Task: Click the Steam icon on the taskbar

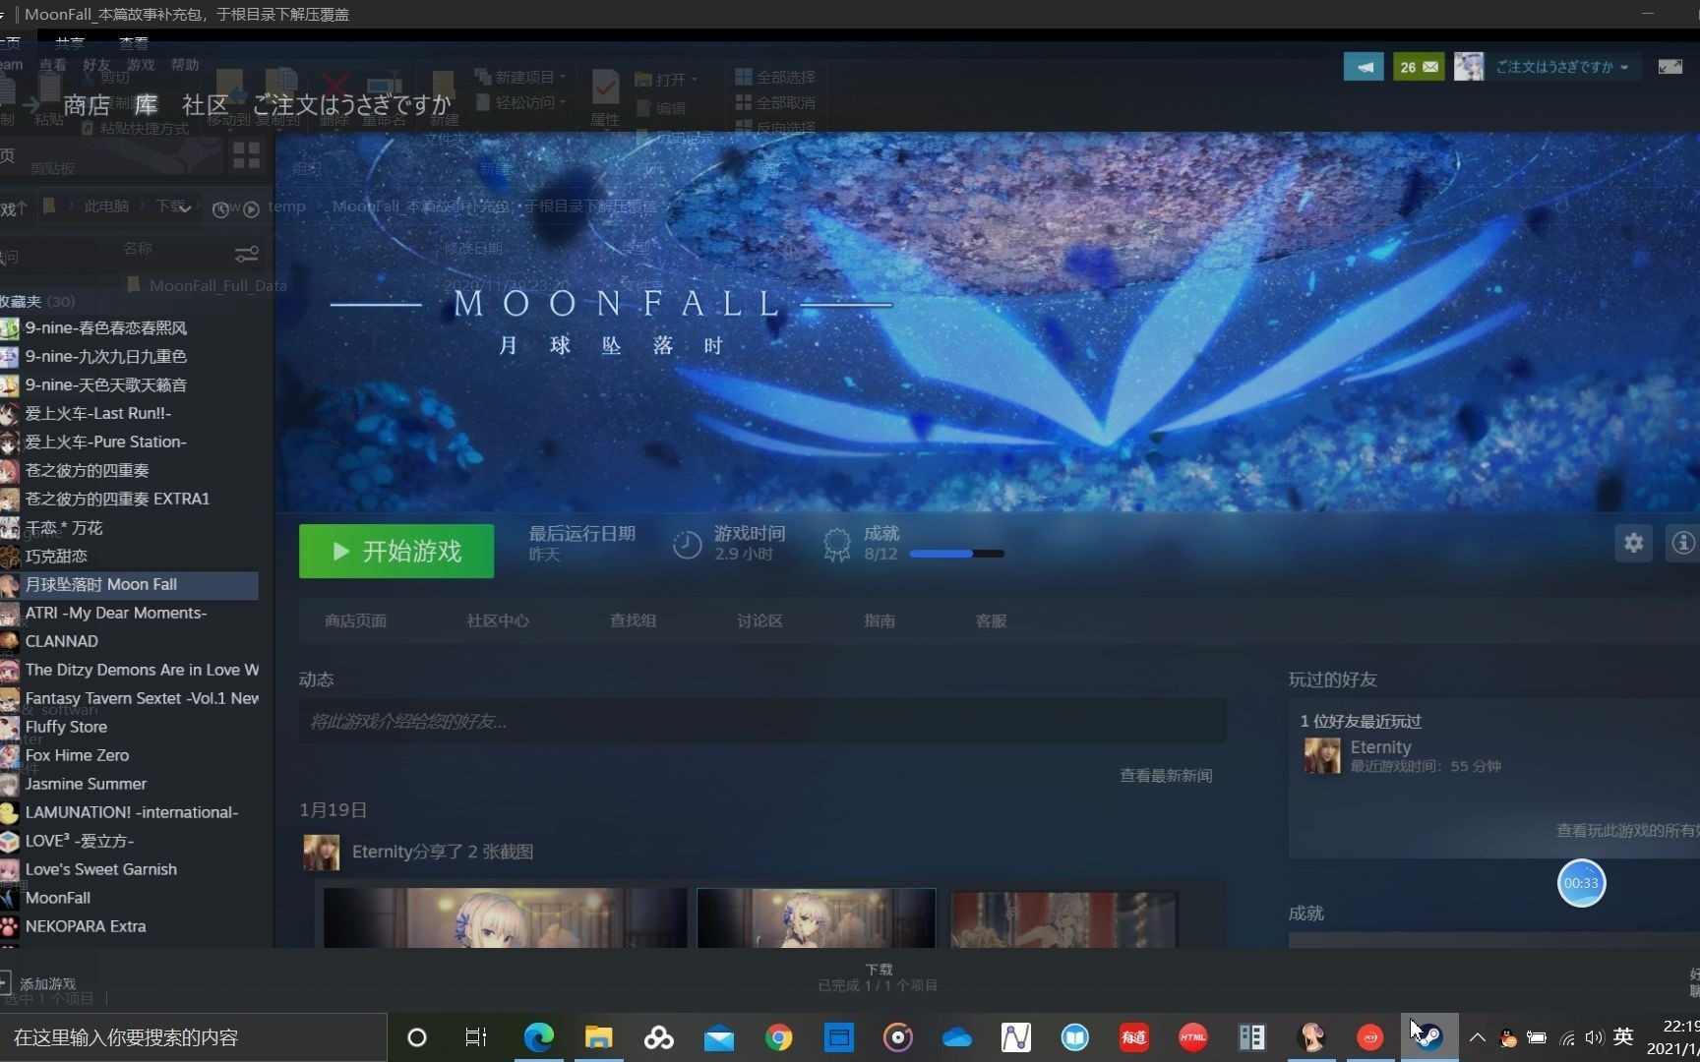Action: point(1428,1037)
